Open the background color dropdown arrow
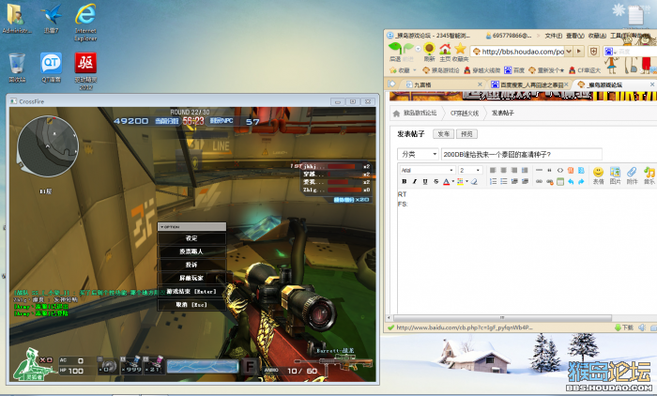 click(x=466, y=181)
